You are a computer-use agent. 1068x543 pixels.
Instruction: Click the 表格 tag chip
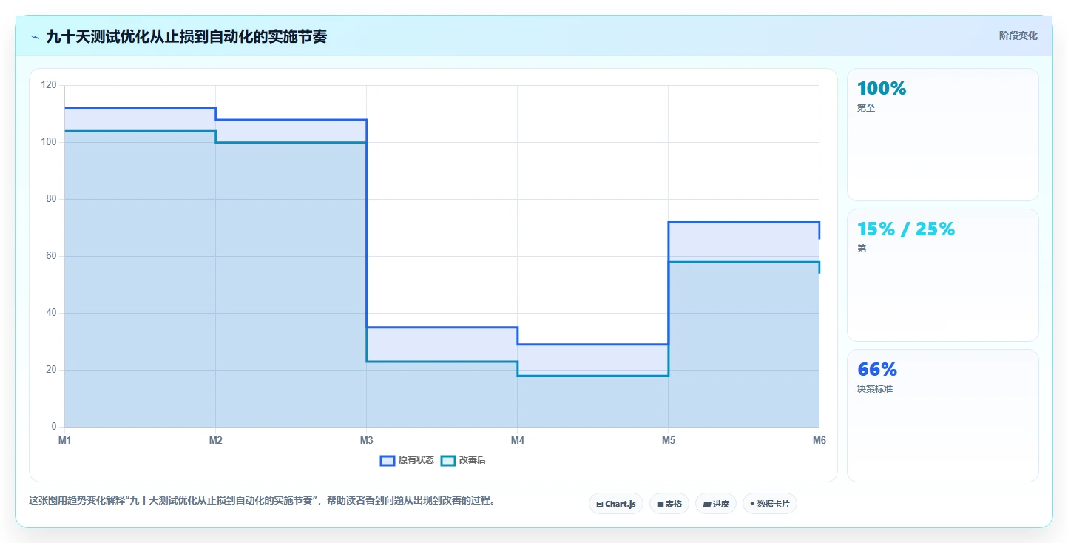669,504
